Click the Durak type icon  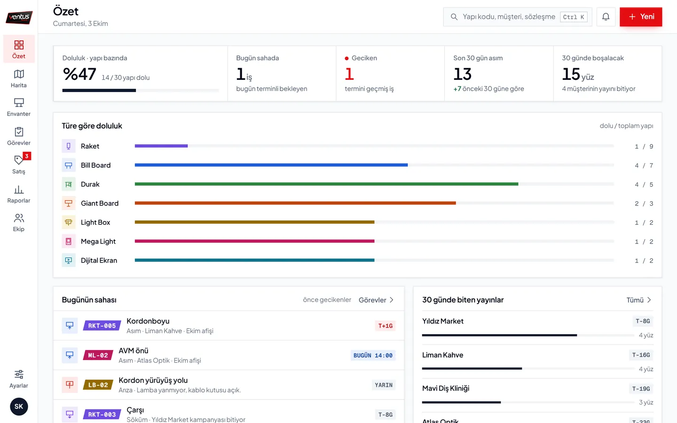[x=69, y=184]
